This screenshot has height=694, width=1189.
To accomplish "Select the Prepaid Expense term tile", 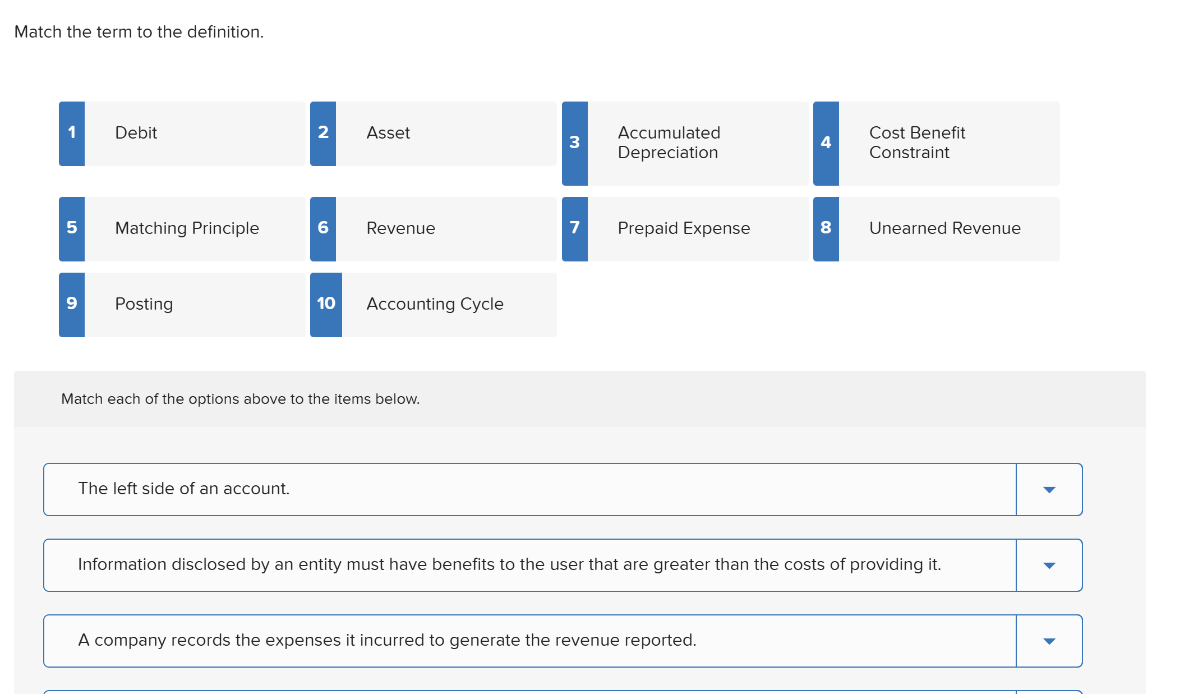I will point(684,228).
